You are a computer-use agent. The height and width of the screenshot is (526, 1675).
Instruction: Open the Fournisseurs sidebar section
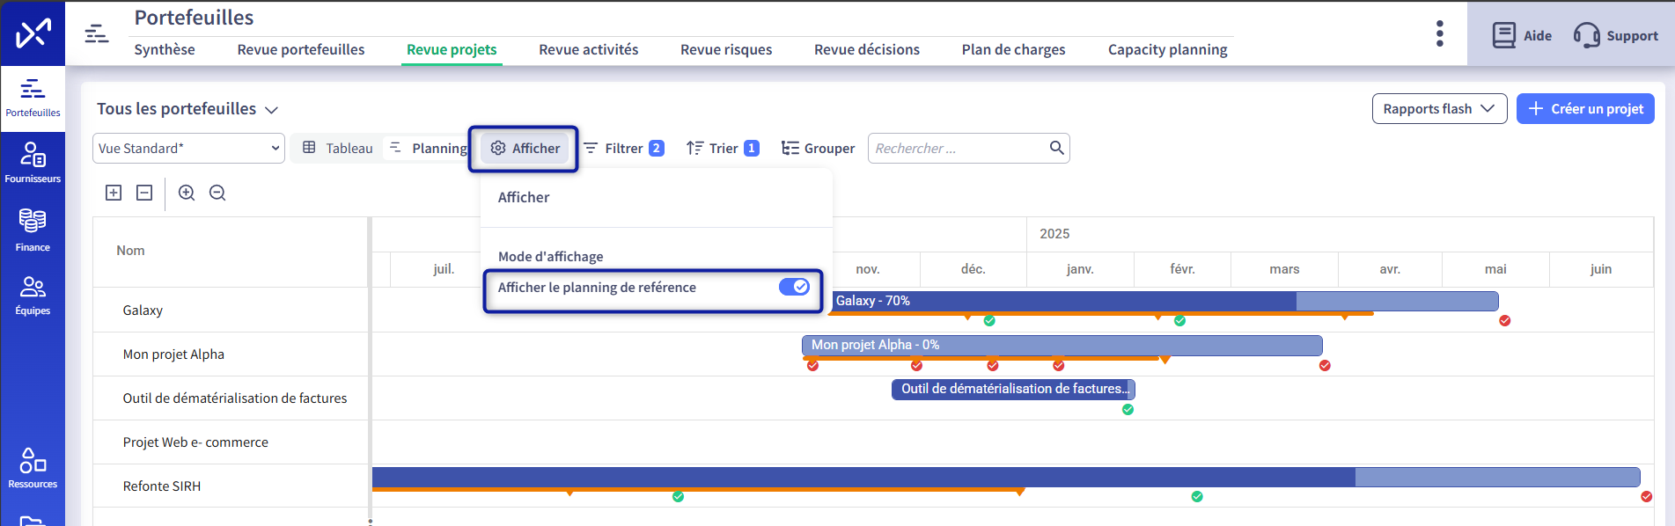coord(33,163)
